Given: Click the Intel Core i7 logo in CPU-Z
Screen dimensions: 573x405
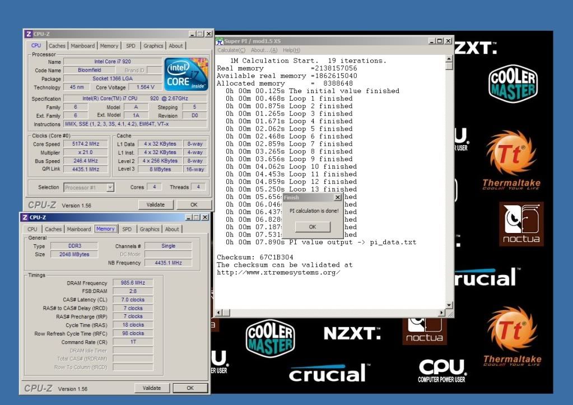Looking at the screenshot, I should pos(187,74).
